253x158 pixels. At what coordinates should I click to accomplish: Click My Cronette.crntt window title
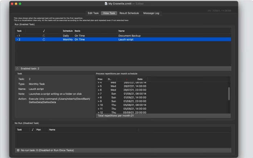(x=120, y=4)
